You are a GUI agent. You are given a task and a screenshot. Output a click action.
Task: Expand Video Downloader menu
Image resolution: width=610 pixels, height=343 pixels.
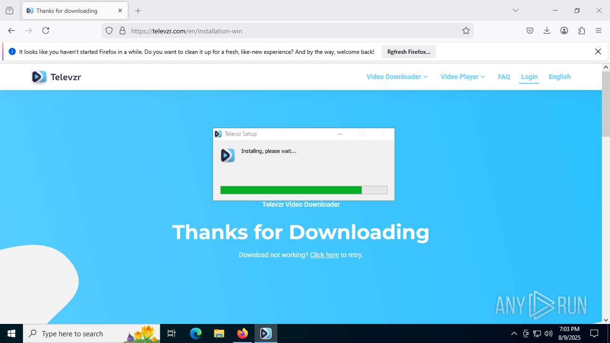397,77
